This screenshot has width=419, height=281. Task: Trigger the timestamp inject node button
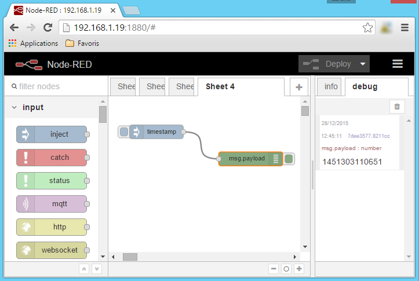point(123,132)
